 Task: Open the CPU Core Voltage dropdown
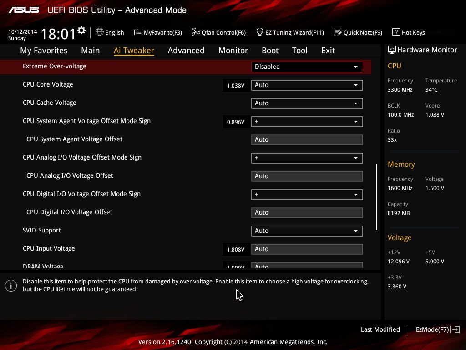pos(307,85)
